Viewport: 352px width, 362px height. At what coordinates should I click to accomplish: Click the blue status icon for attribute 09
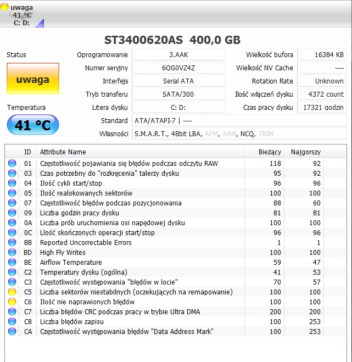point(12,213)
